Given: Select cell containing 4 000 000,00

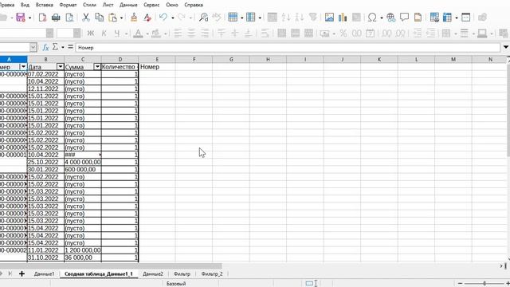Looking at the screenshot, I should coord(83,162).
